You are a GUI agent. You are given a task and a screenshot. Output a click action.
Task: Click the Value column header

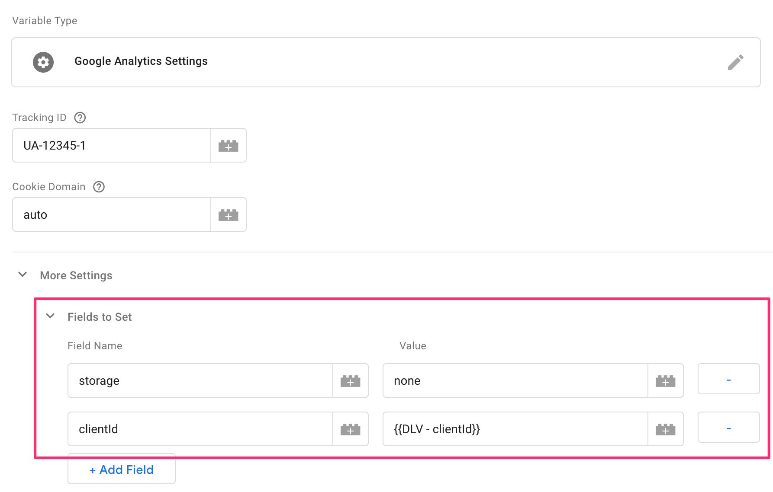413,346
